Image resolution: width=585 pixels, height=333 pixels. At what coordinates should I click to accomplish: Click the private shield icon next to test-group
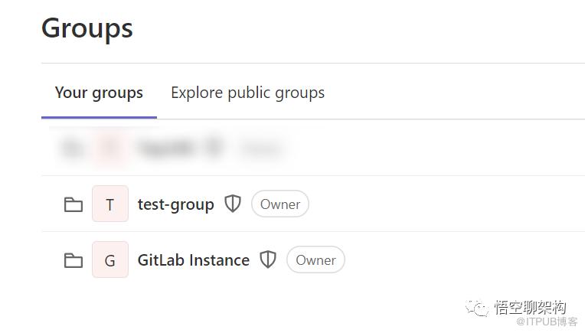coord(233,204)
